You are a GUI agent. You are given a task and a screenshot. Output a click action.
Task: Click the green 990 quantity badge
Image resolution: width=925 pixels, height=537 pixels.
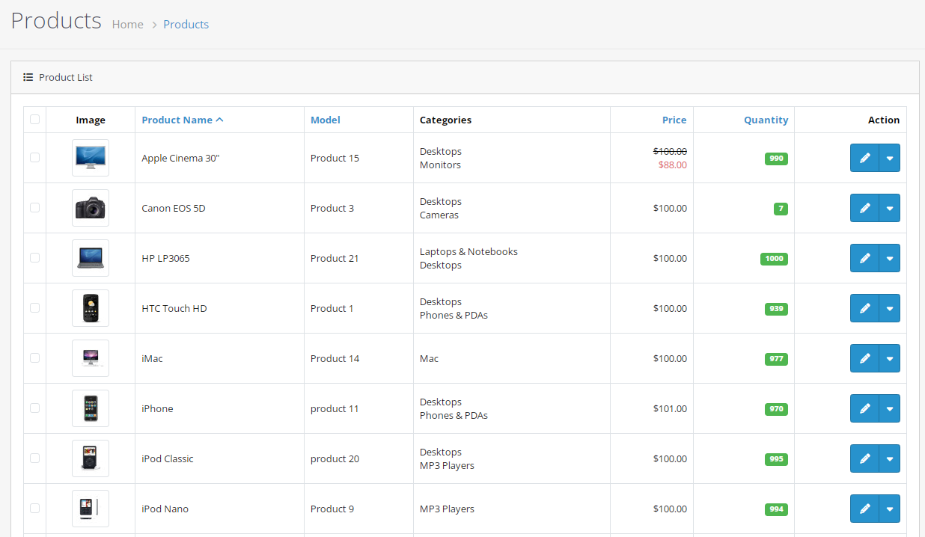coord(776,159)
